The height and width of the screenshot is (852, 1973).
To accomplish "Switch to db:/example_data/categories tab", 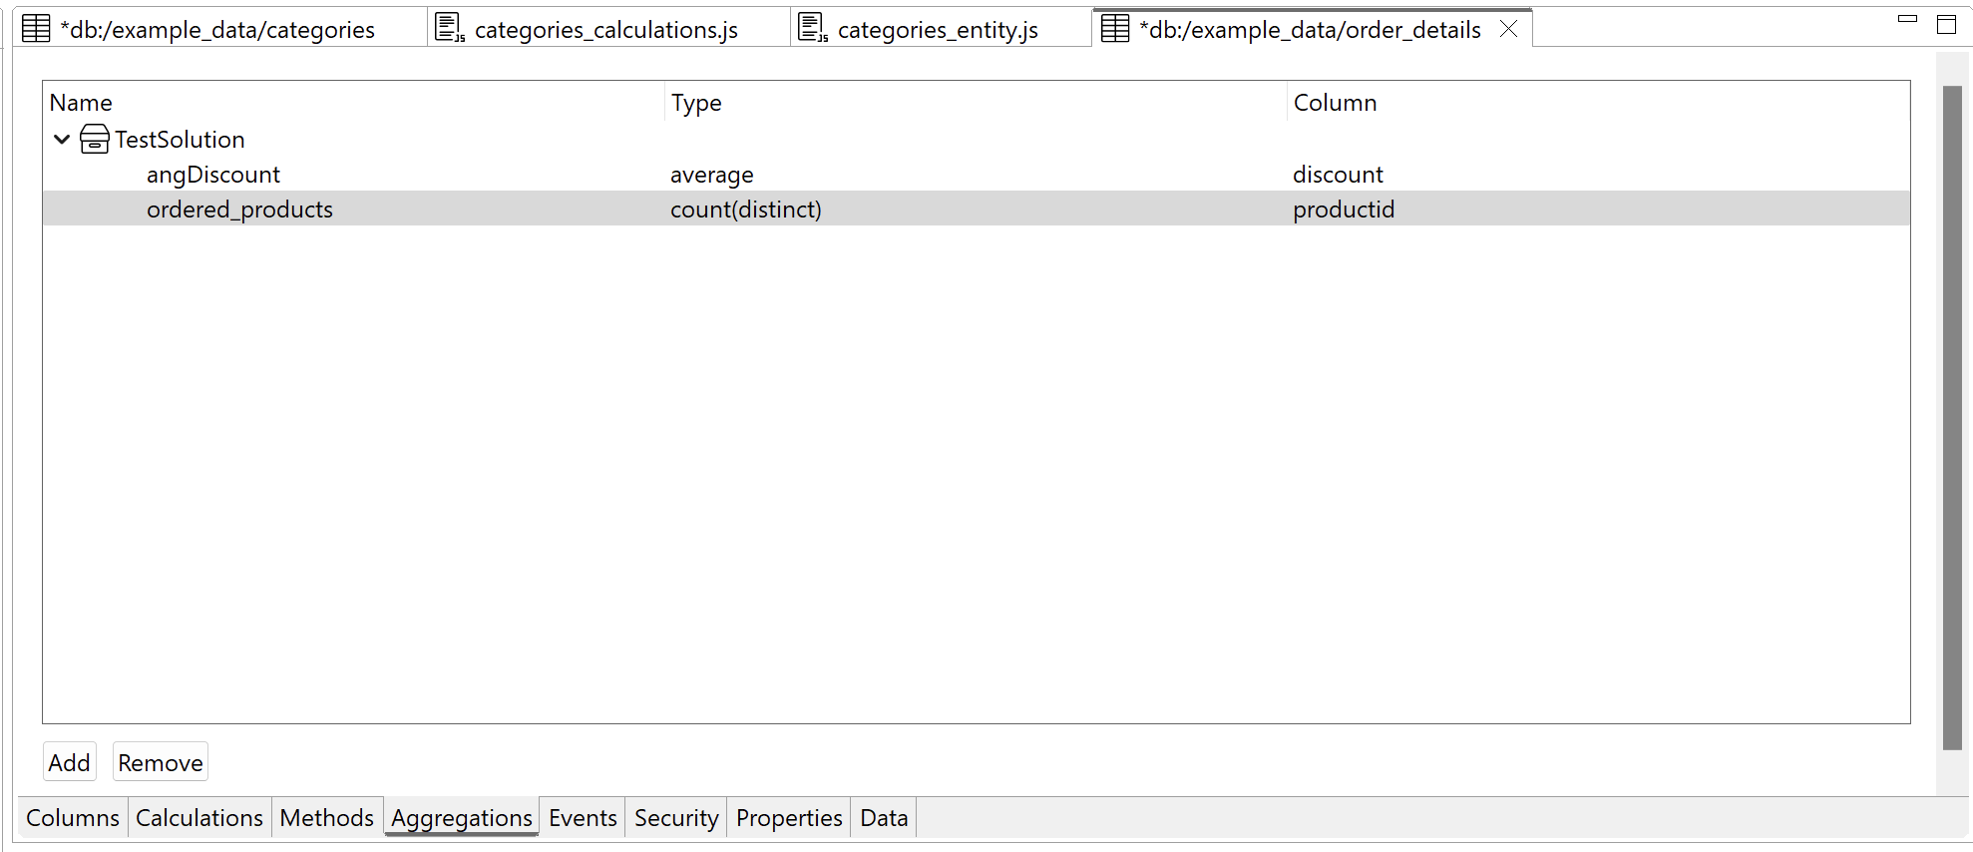I will coord(217,30).
